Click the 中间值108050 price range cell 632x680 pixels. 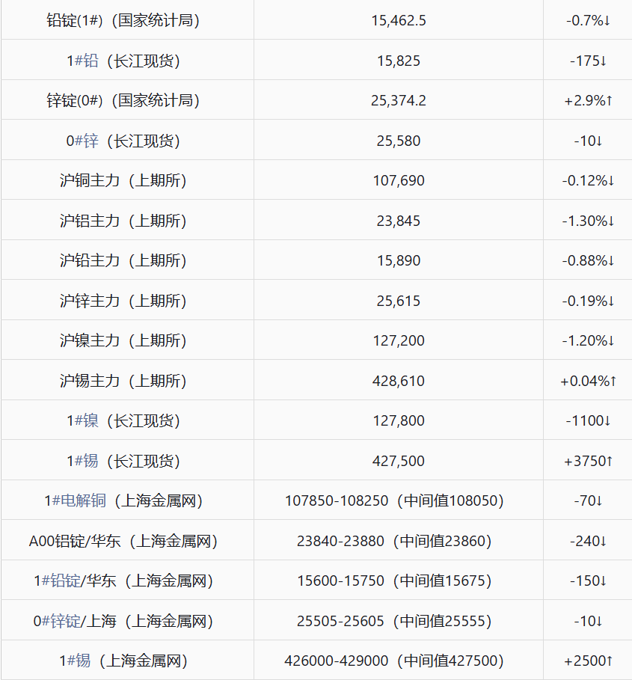click(394, 501)
